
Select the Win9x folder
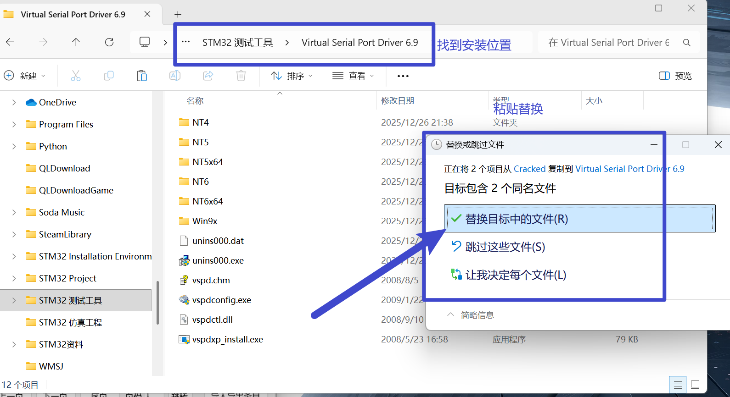coord(205,221)
